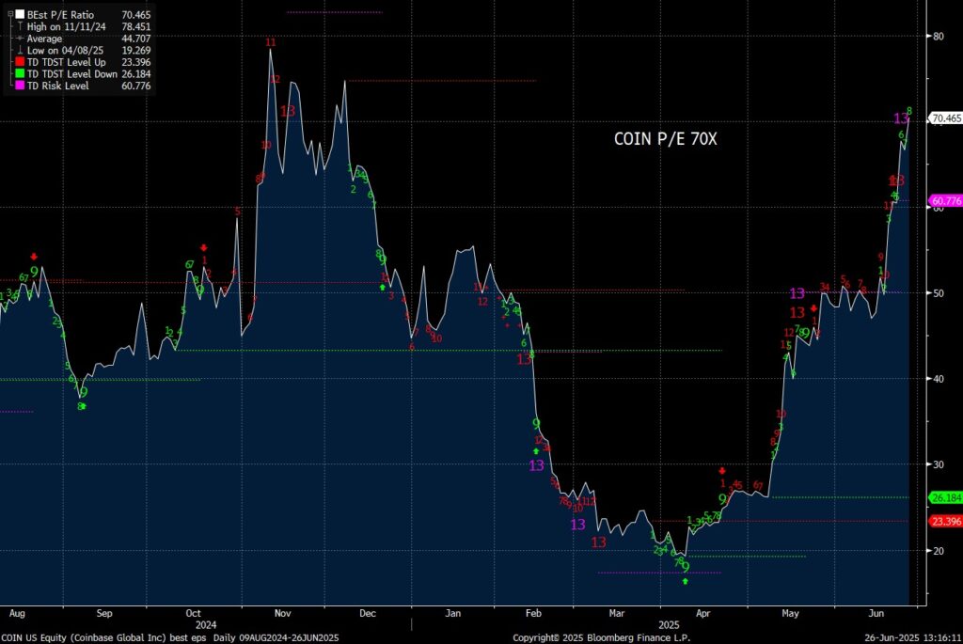
Task: Click the magenta 60.776 price tag on axis
Action: point(946,201)
